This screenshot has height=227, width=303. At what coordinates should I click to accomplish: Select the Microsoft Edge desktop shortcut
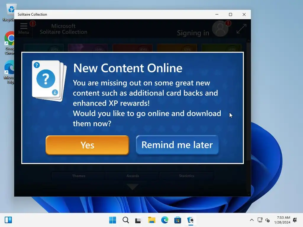pos(9,72)
